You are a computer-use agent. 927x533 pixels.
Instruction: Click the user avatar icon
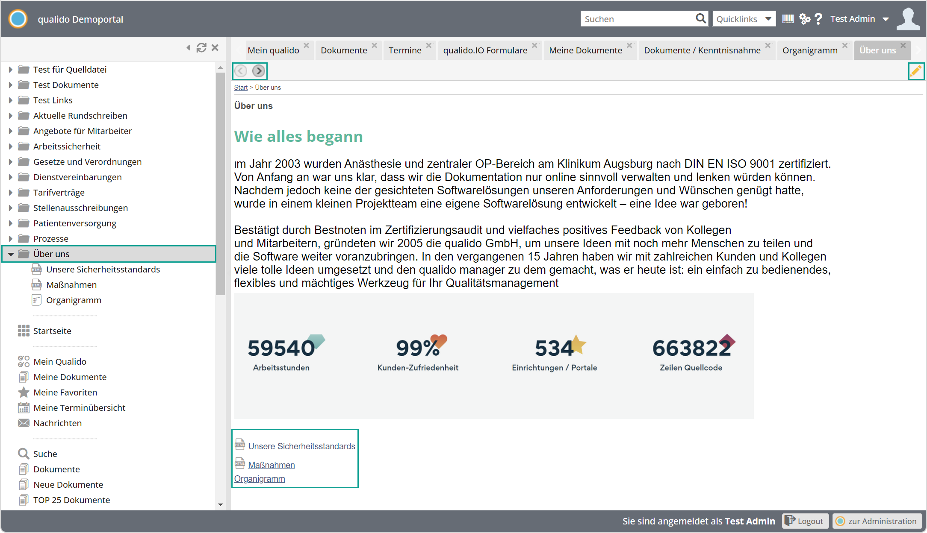pyautogui.click(x=907, y=19)
